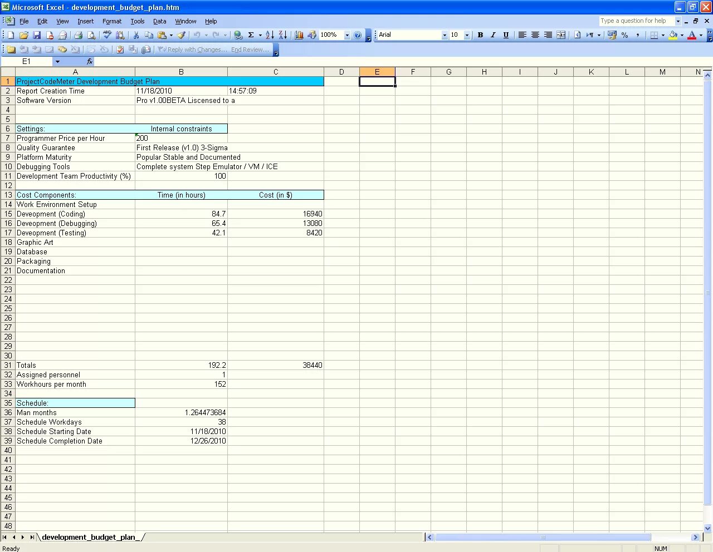Viewport: 713px width, 552px height.
Task: Click the Copy icon
Action: click(149, 35)
